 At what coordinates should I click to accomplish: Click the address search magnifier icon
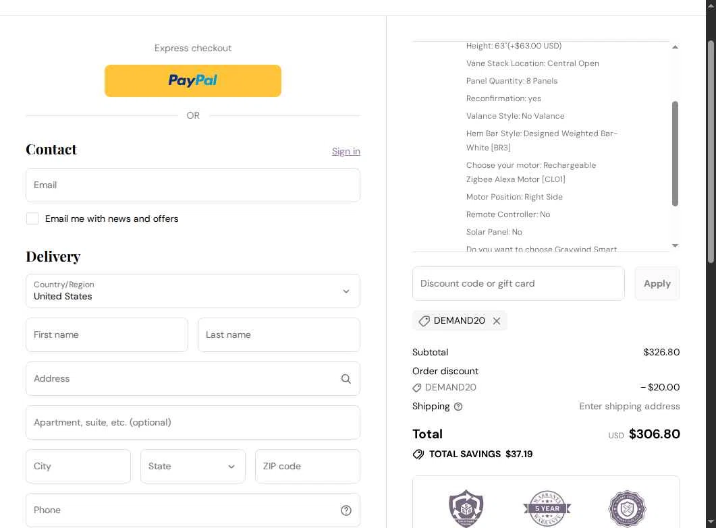(x=346, y=379)
